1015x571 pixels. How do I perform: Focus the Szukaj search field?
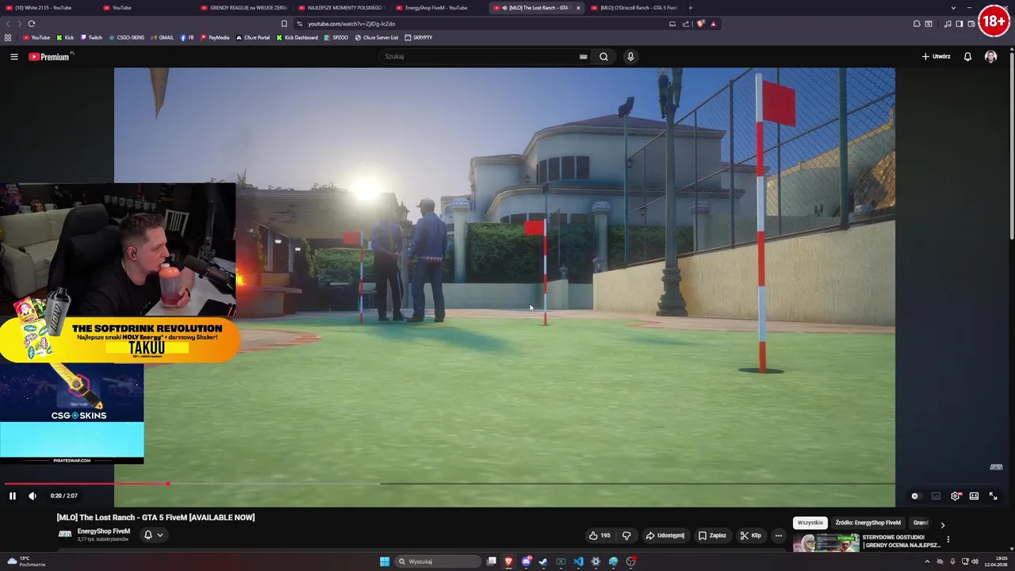pos(478,56)
